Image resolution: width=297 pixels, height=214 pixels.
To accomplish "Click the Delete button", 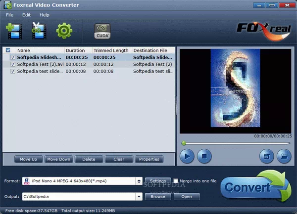I will [89, 159].
